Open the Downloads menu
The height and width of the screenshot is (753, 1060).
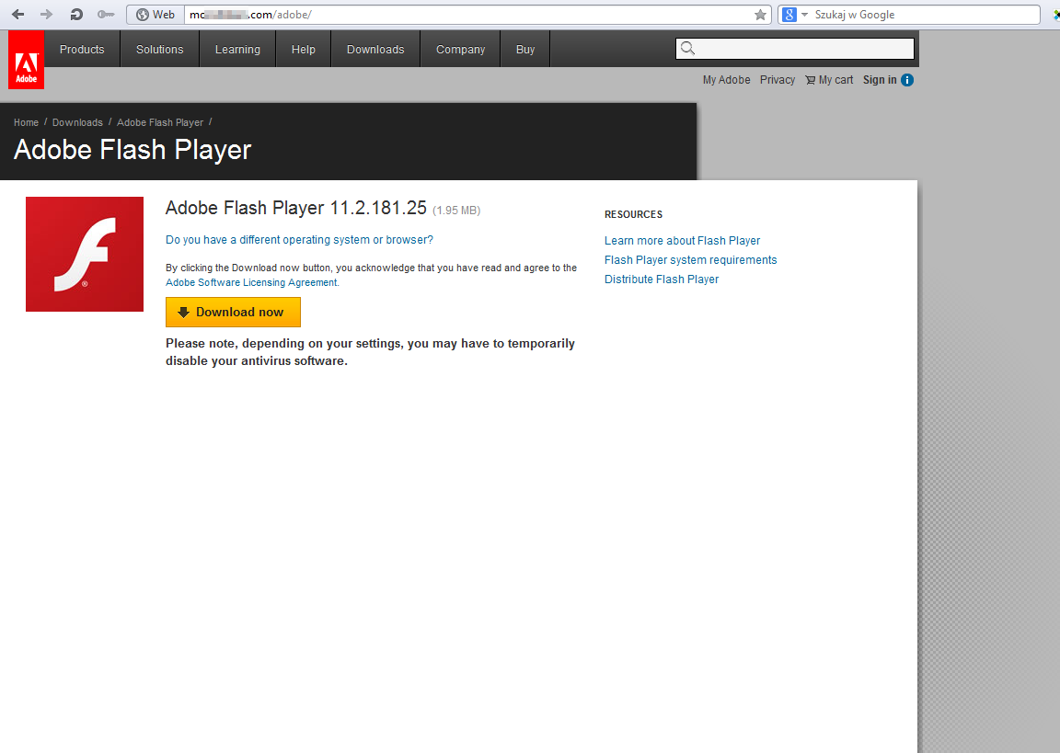click(x=375, y=50)
